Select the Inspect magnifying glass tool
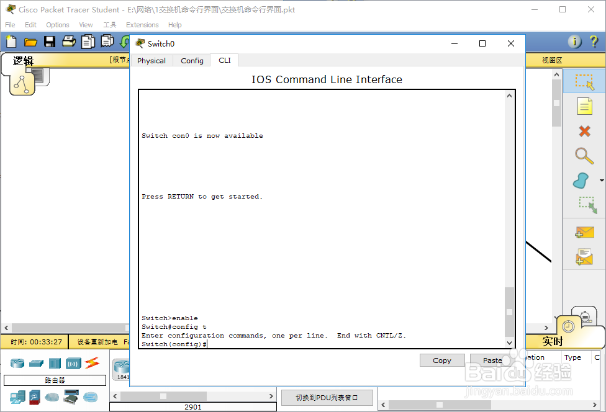The height and width of the screenshot is (412, 606). coord(584,156)
